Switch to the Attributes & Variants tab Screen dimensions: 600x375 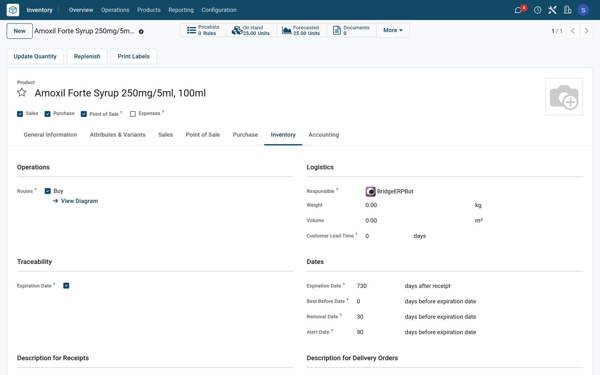pos(118,135)
